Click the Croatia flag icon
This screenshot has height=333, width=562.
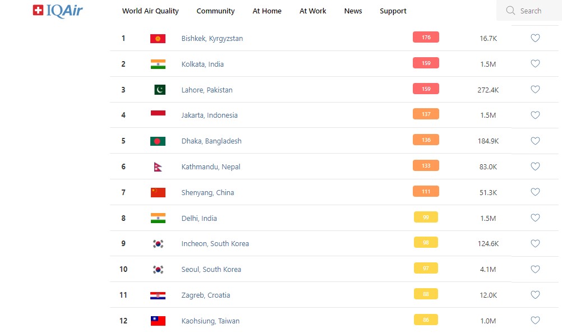click(x=158, y=295)
